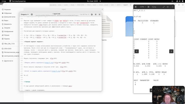Viewport: 185px width, 104px height.
Task: Click the '# Выводы' heading line in editor
Action: (27, 81)
